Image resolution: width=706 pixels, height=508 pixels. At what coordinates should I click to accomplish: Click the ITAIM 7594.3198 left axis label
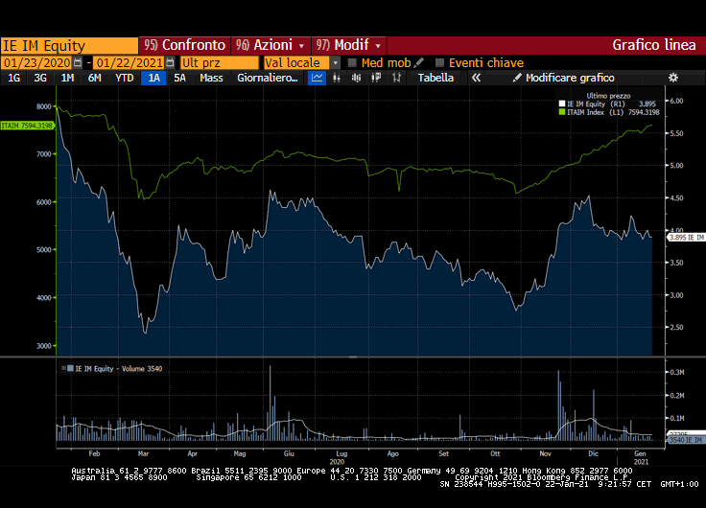point(27,126)
